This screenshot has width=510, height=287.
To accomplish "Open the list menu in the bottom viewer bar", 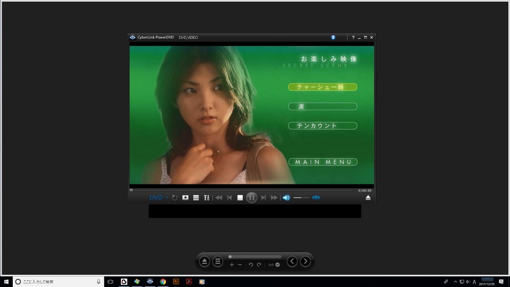I will (x=218, y=262).
